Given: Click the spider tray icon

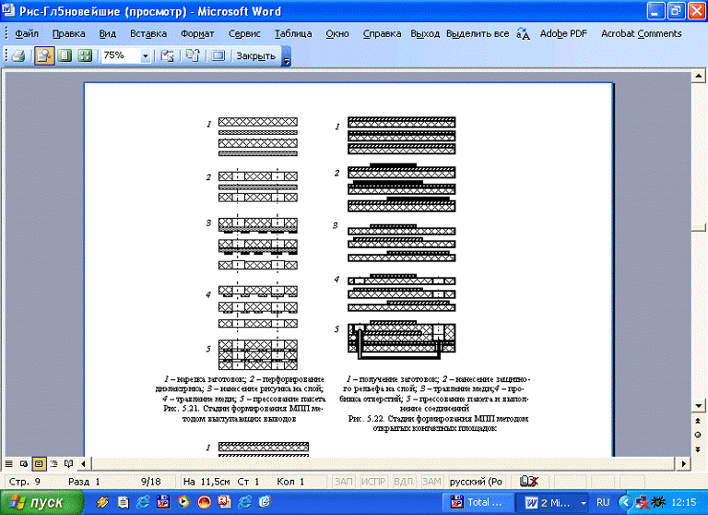Looking at the screenshot, I should pyautogui.click(x=658, y=502).
